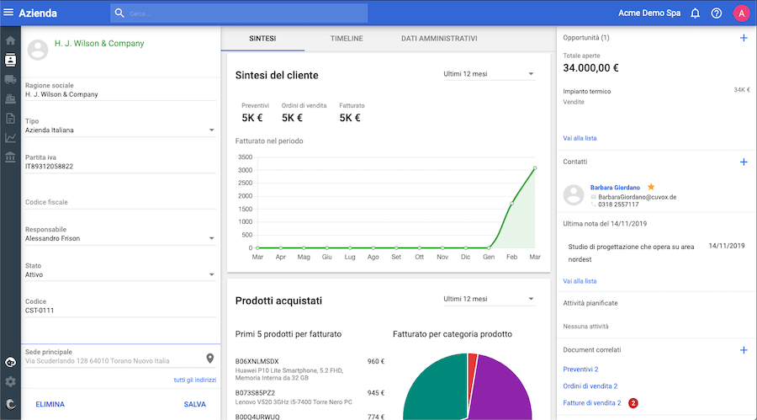Open period dropdown in Sintesi del cliente
Image resolution: width=757 pixels, height=420 pixels.
(x=531, y=75)
